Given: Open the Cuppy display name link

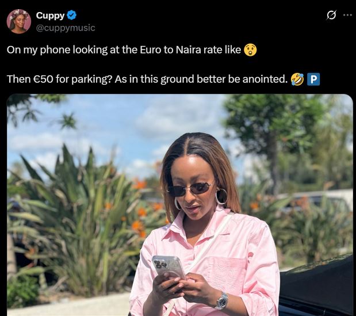Looking at the screenshot, I should [x=50, y=16].
